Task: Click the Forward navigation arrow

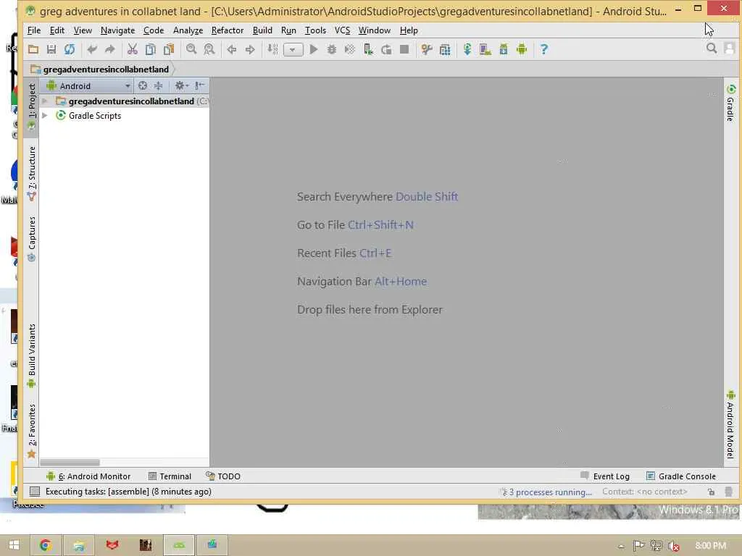Action: point(250,49)
